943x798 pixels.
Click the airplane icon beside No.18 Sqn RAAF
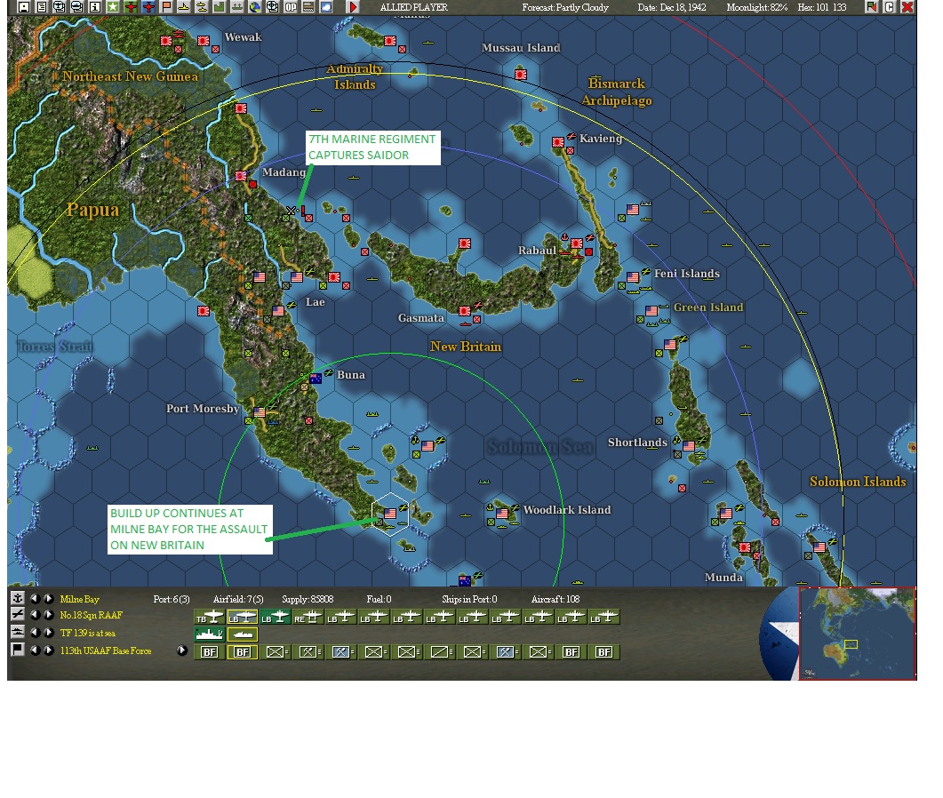pos(18,615)
